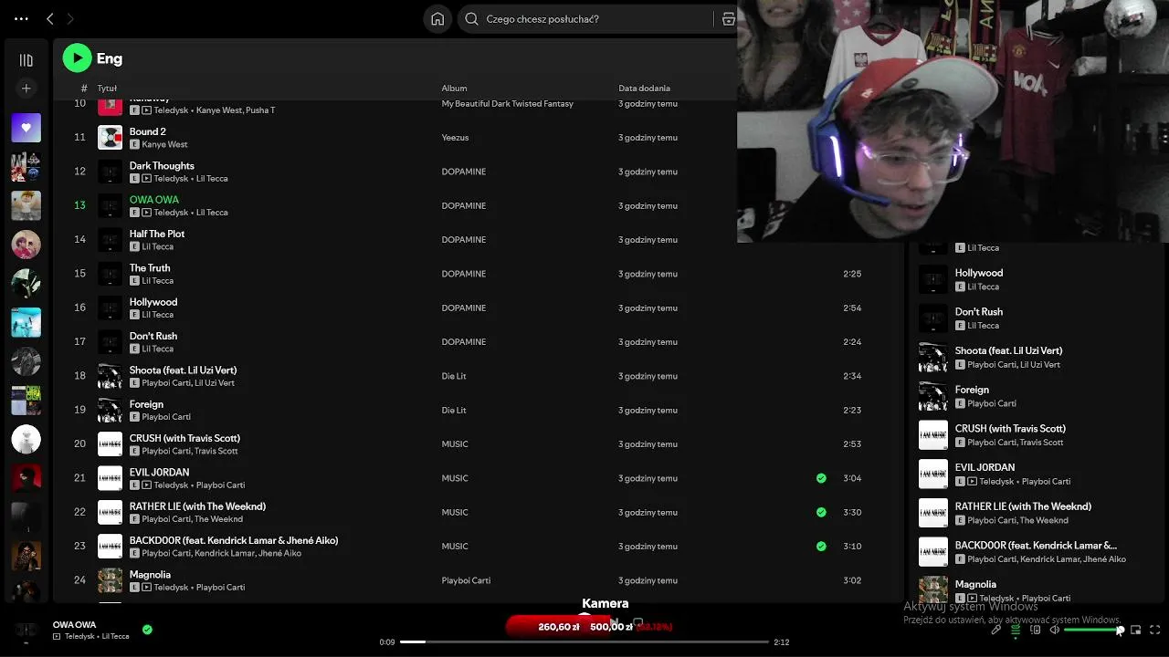Toggle the Queue panel icon
1169x657 pixels.
pos(1016,630)
